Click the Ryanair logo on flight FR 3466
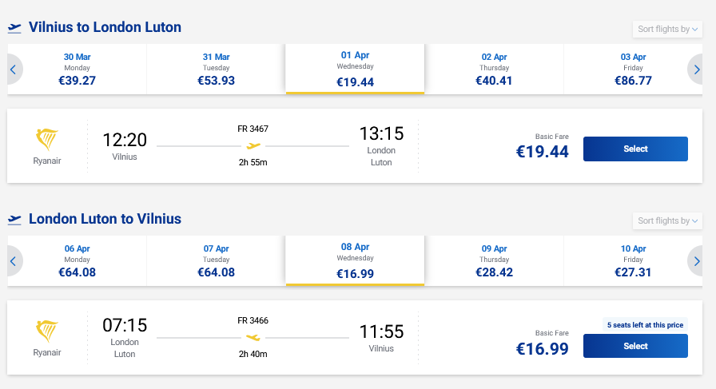The width and height of the screenshot is (716, 389). click(x=48, y=332)
